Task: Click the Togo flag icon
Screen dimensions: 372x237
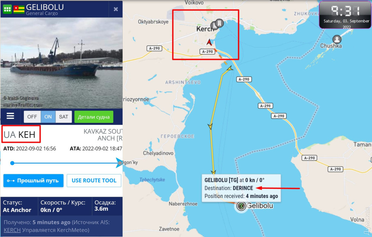Action: [x=19, y=9]
